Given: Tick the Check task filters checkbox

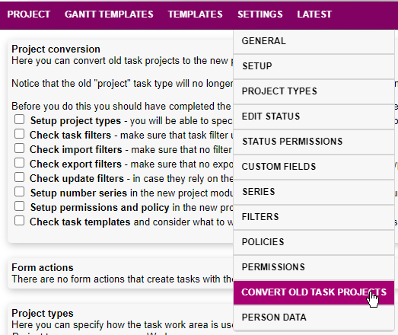Looking at the screenshot, I should coord(19,134).
